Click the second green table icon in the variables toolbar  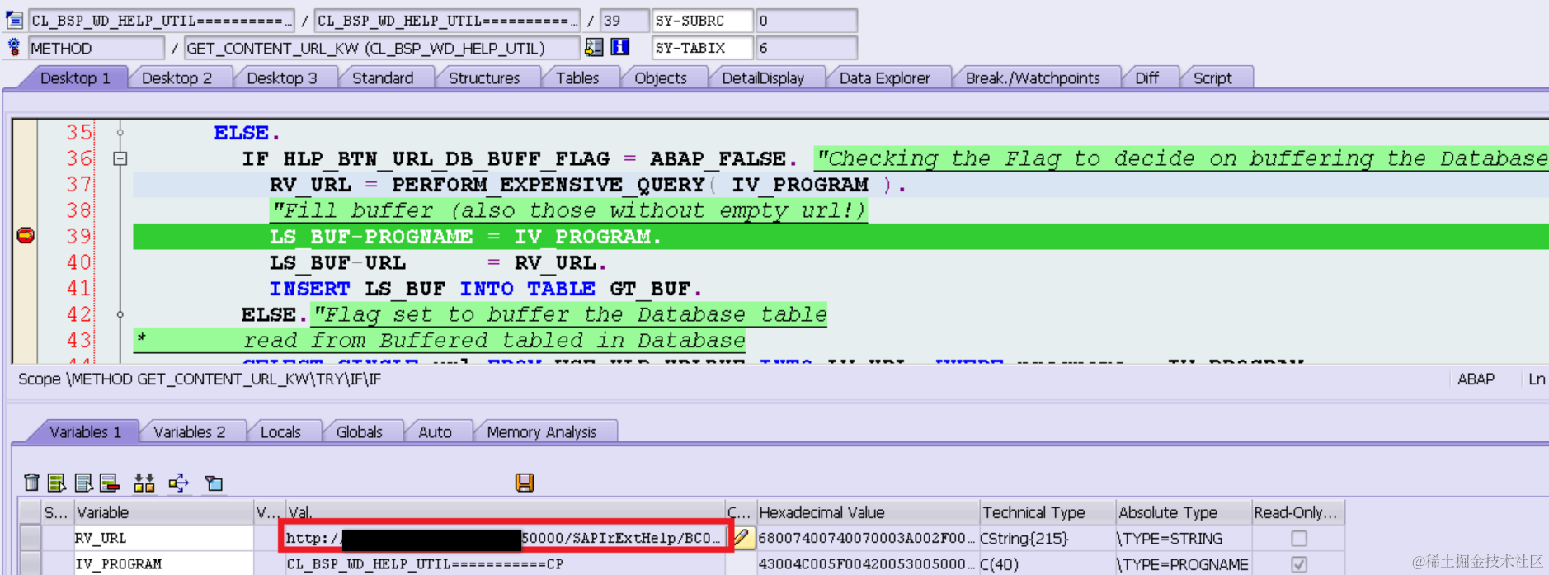pos(57,483)
